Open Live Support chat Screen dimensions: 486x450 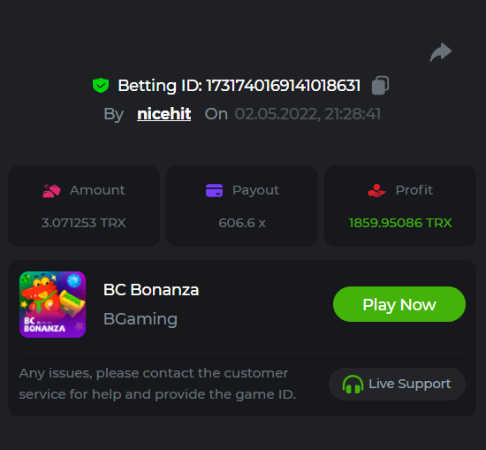click(397, 385)
